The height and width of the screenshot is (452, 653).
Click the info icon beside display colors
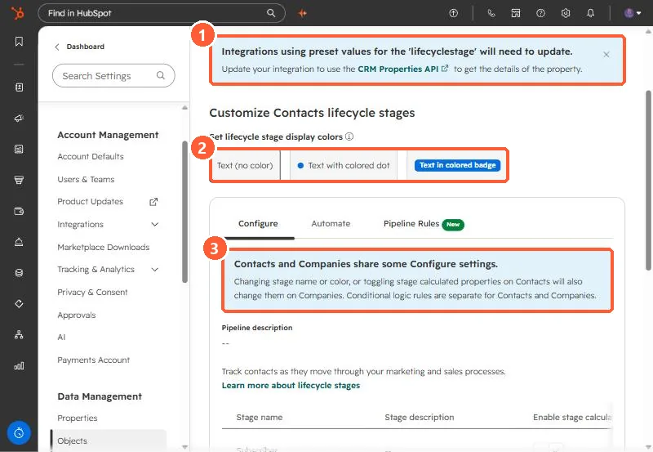349,136
